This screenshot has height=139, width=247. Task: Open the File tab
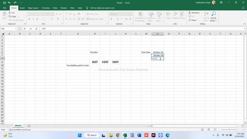5,8
